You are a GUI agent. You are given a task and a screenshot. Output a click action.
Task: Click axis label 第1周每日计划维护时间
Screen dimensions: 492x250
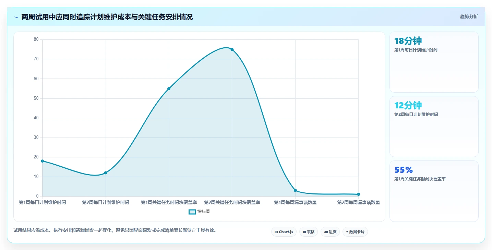tap(42, 203)
